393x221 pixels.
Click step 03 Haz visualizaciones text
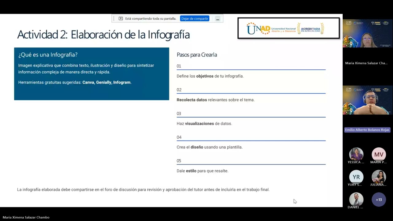click(x=204, y=124)
